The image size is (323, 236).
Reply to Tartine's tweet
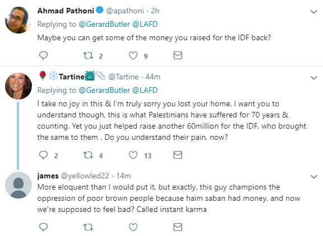[x=43, y=155]
